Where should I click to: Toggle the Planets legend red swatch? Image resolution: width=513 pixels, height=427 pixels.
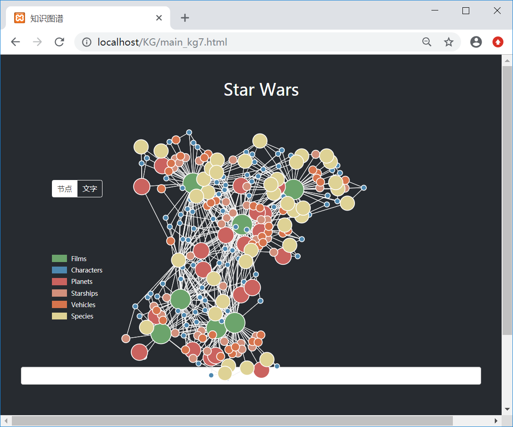(59, 281)
